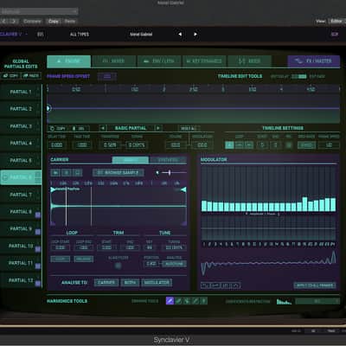Screen dimensions: 346x346
Task: Open the host preset dropdown at top left
Action: (39, 11)
